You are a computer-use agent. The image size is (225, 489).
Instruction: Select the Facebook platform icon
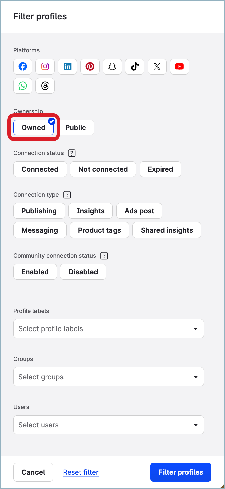point(23,66)
